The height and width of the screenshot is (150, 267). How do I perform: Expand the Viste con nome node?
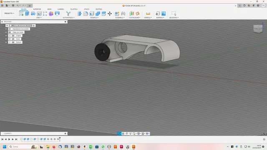coord(6,32)
